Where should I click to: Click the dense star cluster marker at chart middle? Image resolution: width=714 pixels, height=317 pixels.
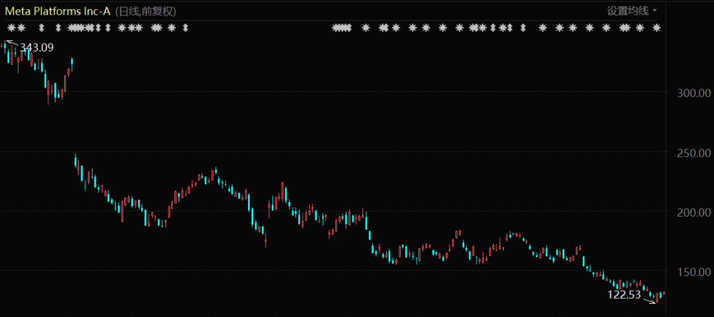(x=341, y=28)
